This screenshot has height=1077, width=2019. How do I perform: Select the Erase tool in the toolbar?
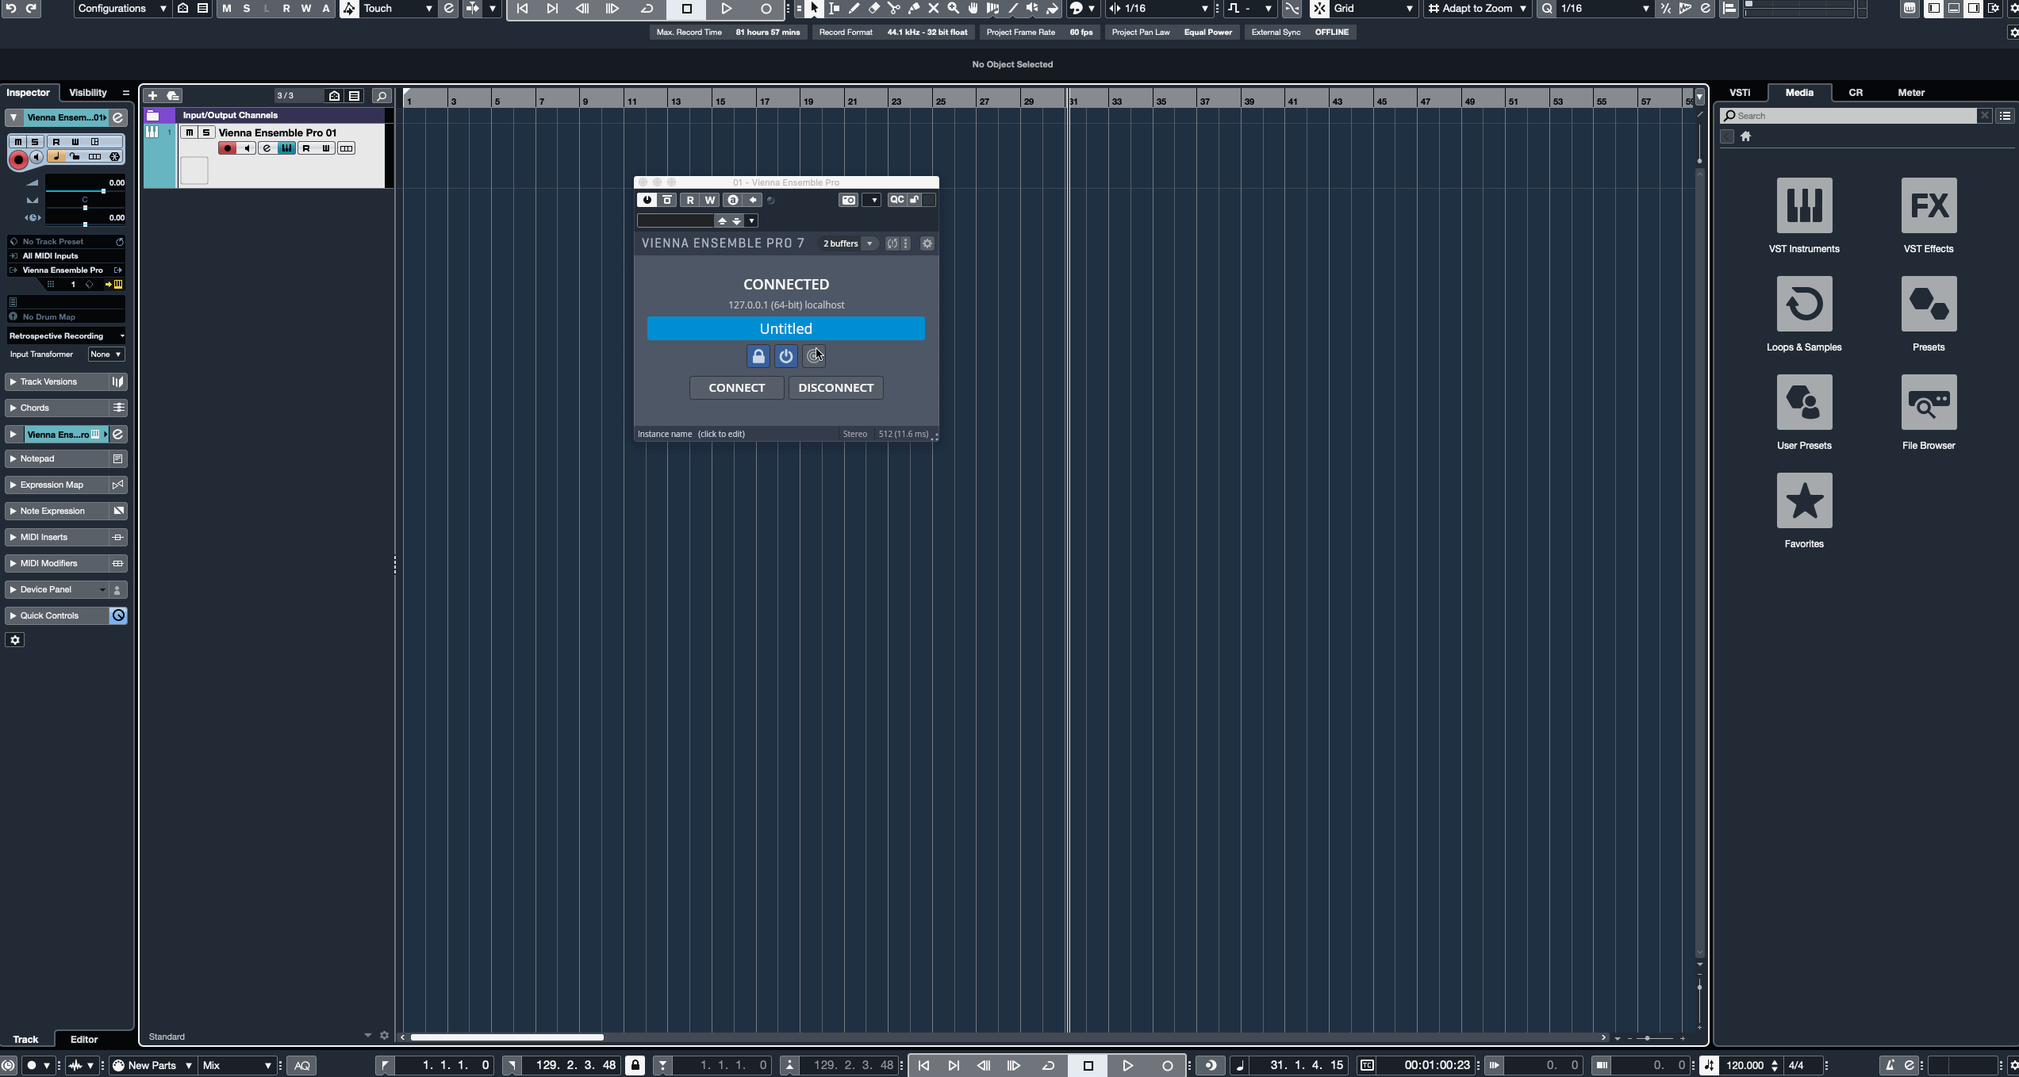click(874, 9)
